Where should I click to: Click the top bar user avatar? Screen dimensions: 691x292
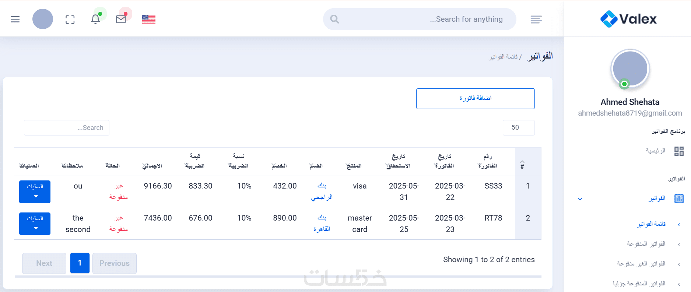pyautogui.click(x=43, y=19)
